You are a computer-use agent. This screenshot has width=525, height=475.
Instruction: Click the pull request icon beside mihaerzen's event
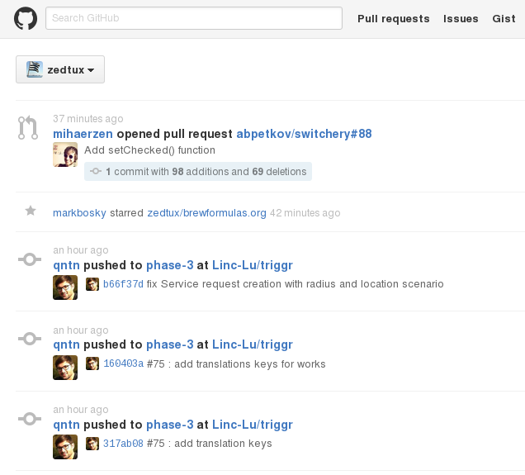[28, 128]
